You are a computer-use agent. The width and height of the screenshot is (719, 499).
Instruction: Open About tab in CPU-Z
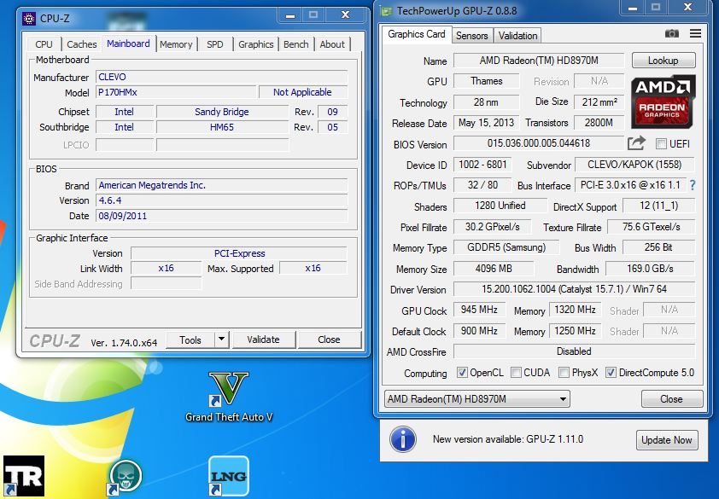pos(332,44)
